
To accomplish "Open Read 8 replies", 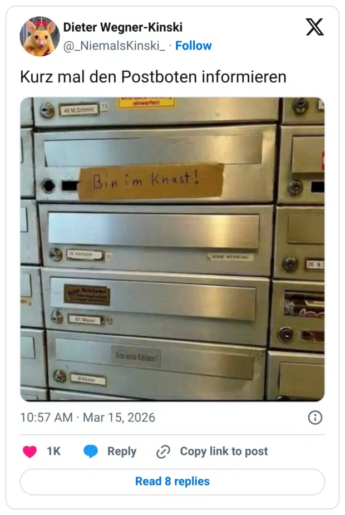I will pyautogui.click(x=172, y=482).
